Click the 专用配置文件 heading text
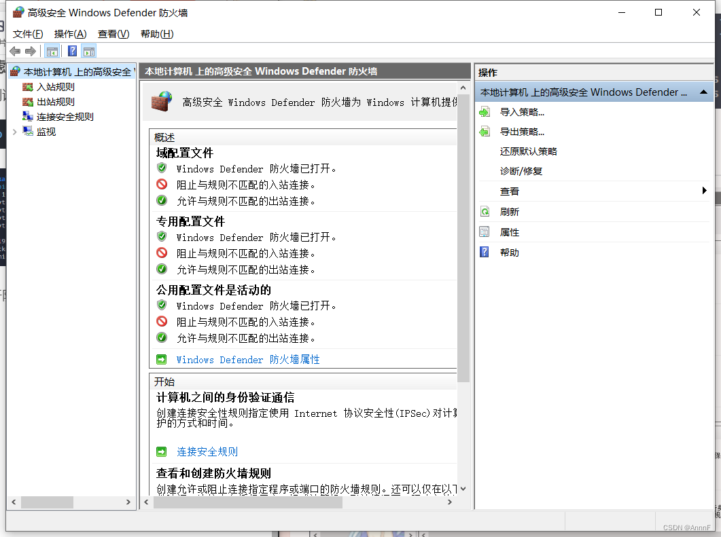The height and width of the screenshot is (537, 721). point(190,221)
